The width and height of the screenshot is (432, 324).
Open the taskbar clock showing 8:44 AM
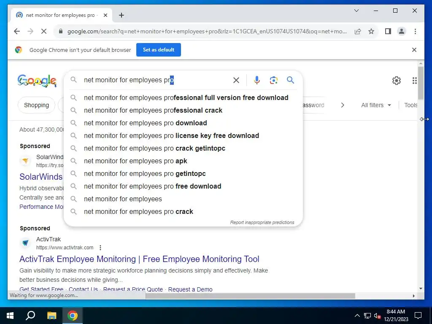[x=396, y=316]
